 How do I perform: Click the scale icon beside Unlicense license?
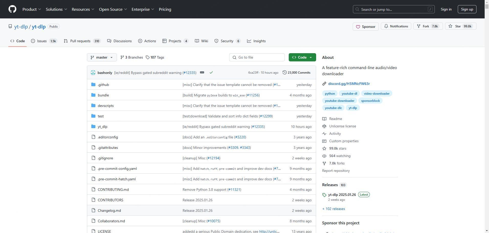324,126
